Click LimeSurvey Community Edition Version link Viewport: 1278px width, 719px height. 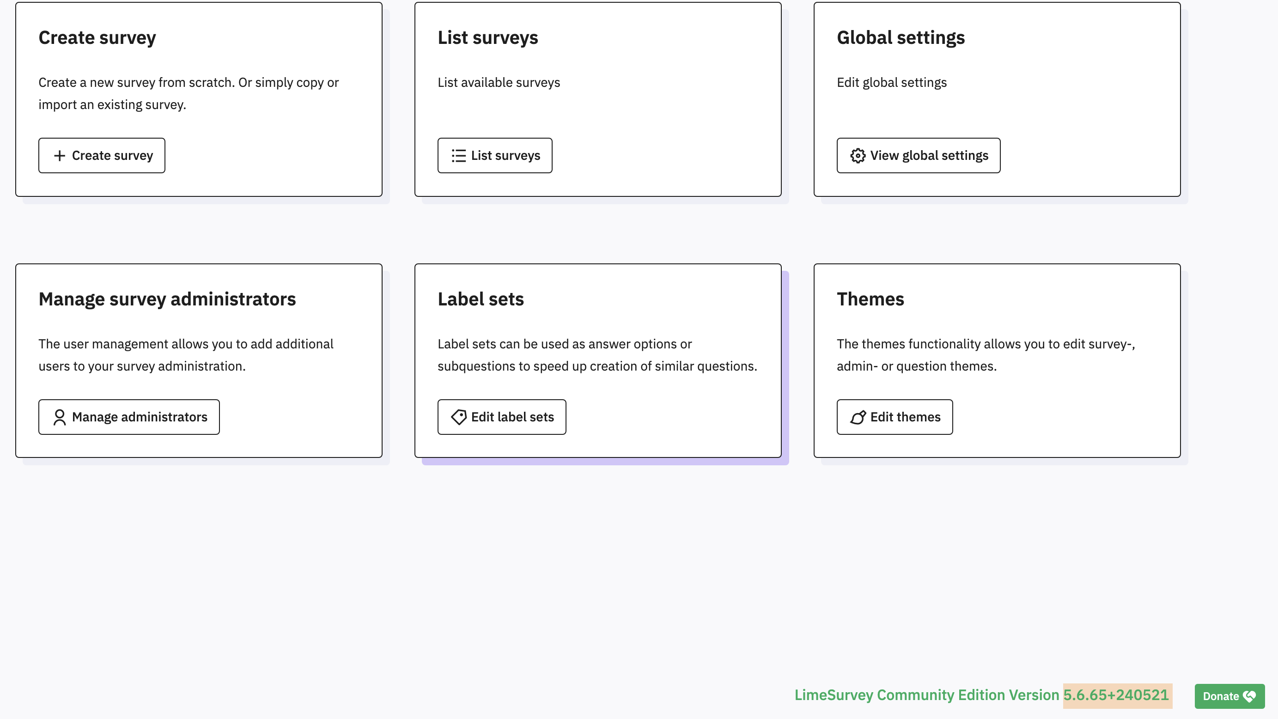pos(926,695)
